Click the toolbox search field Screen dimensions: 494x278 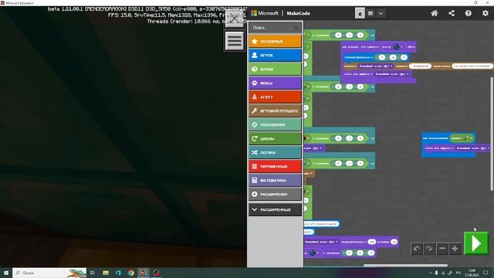[x=275, y=28]
